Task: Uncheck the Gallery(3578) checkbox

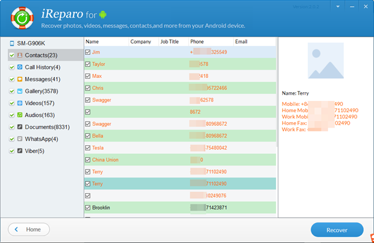Action: (12, 91)
